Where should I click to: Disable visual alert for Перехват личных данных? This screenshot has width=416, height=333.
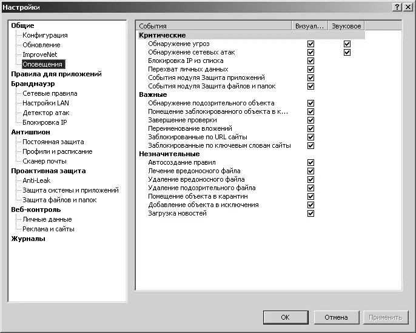311,70
